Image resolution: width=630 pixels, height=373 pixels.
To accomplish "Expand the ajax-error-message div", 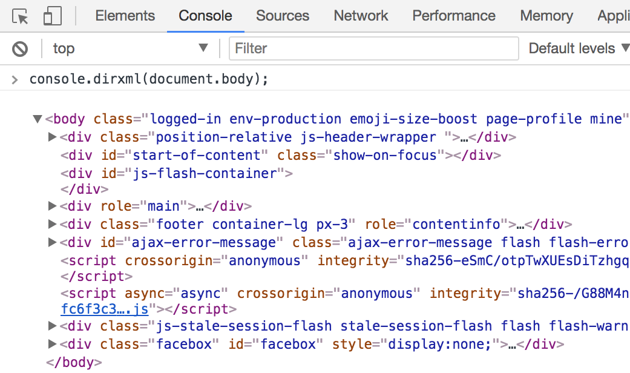I will click(x=52, y=243).
